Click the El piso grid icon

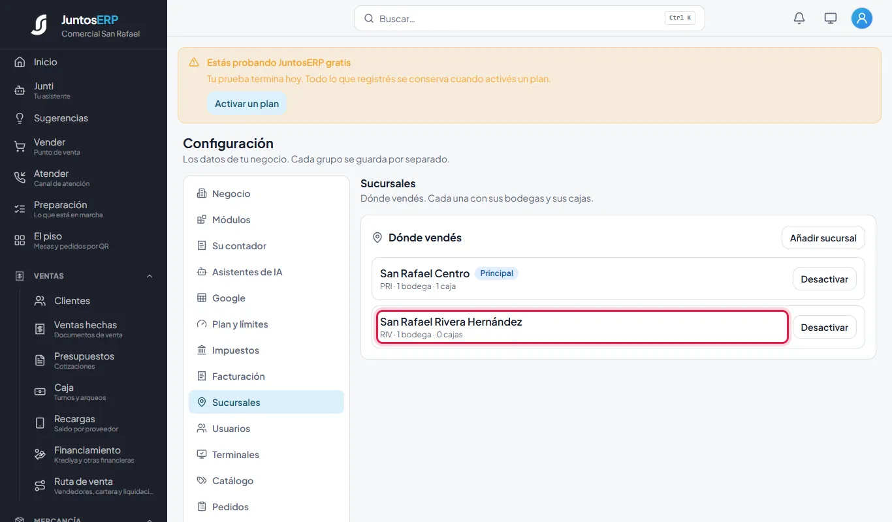tap(20, 241)
